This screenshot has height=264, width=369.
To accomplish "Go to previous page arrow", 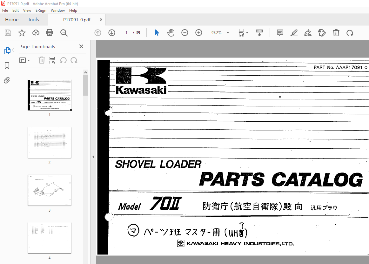I will pos(98,33).
